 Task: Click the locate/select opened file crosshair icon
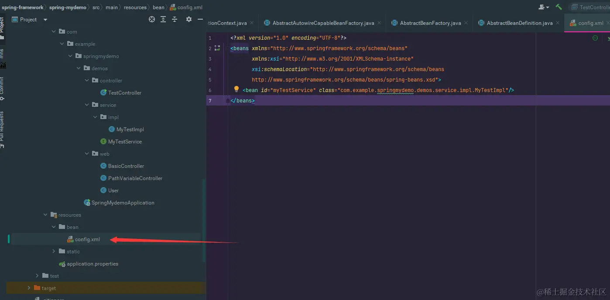[x=152, y=19]
